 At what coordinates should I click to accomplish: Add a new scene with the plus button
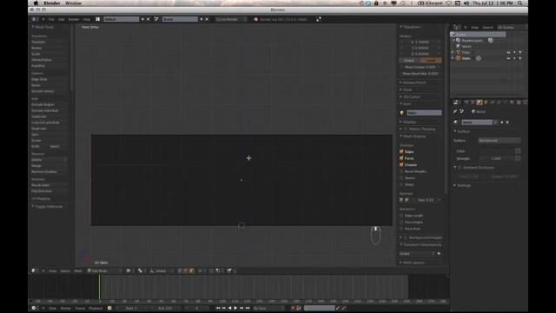(x=201, y=19)
